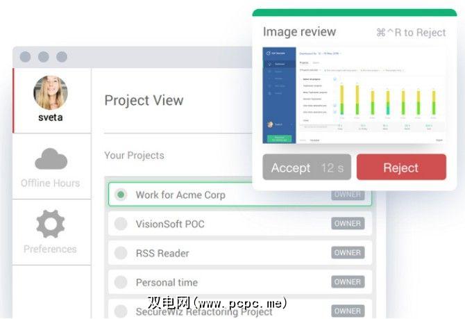Click OWNER badge on VisionSoft POC

click(x=348, y=223)
